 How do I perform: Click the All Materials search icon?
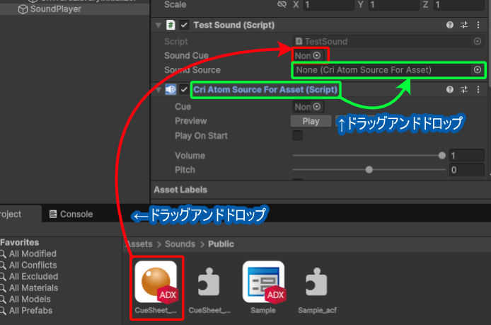click(3, 288)
